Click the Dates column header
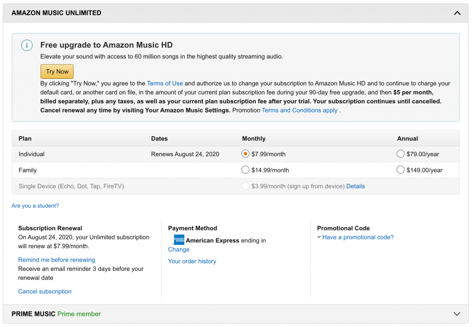 click(159, 138)
